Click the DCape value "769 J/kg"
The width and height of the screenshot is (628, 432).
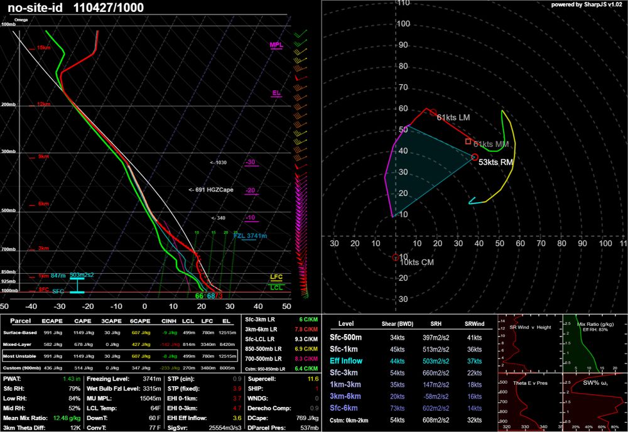click(x=307, y=418)
